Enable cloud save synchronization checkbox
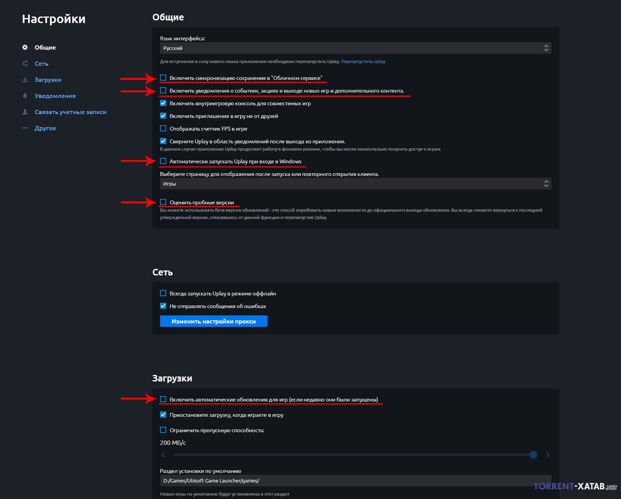The width and height of the screenshot is (621, 499). click(163, 78)
